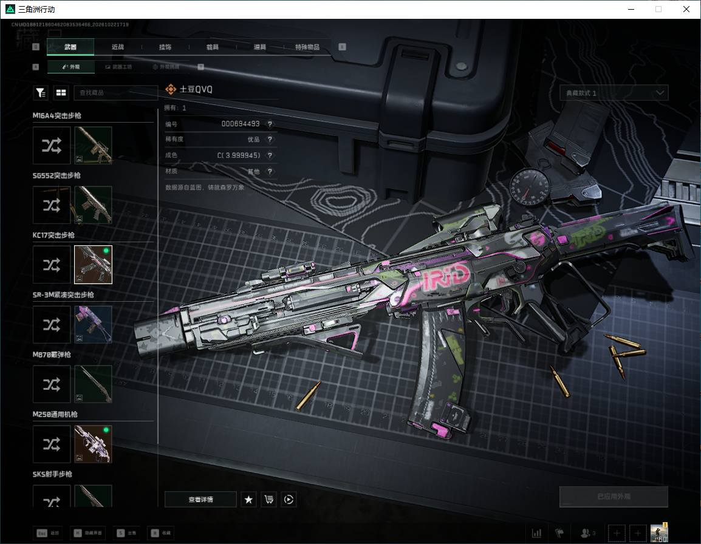Play the skin preview animation
The image size is (701, 544).
click(289, 499)
